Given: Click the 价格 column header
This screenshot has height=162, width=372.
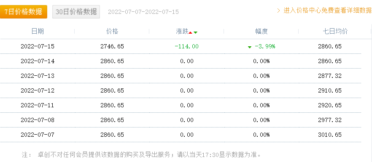Looking at the screenshot, I should click(112, 31).
